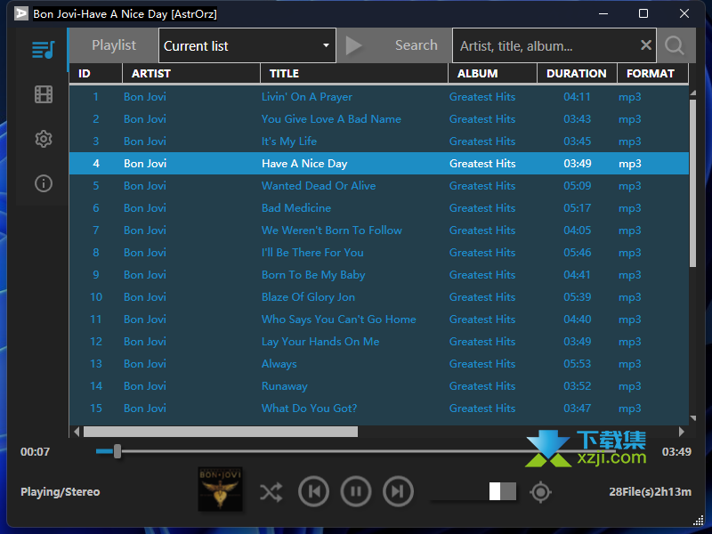Sort by the FORMAT column header

[x=653, y=74]
